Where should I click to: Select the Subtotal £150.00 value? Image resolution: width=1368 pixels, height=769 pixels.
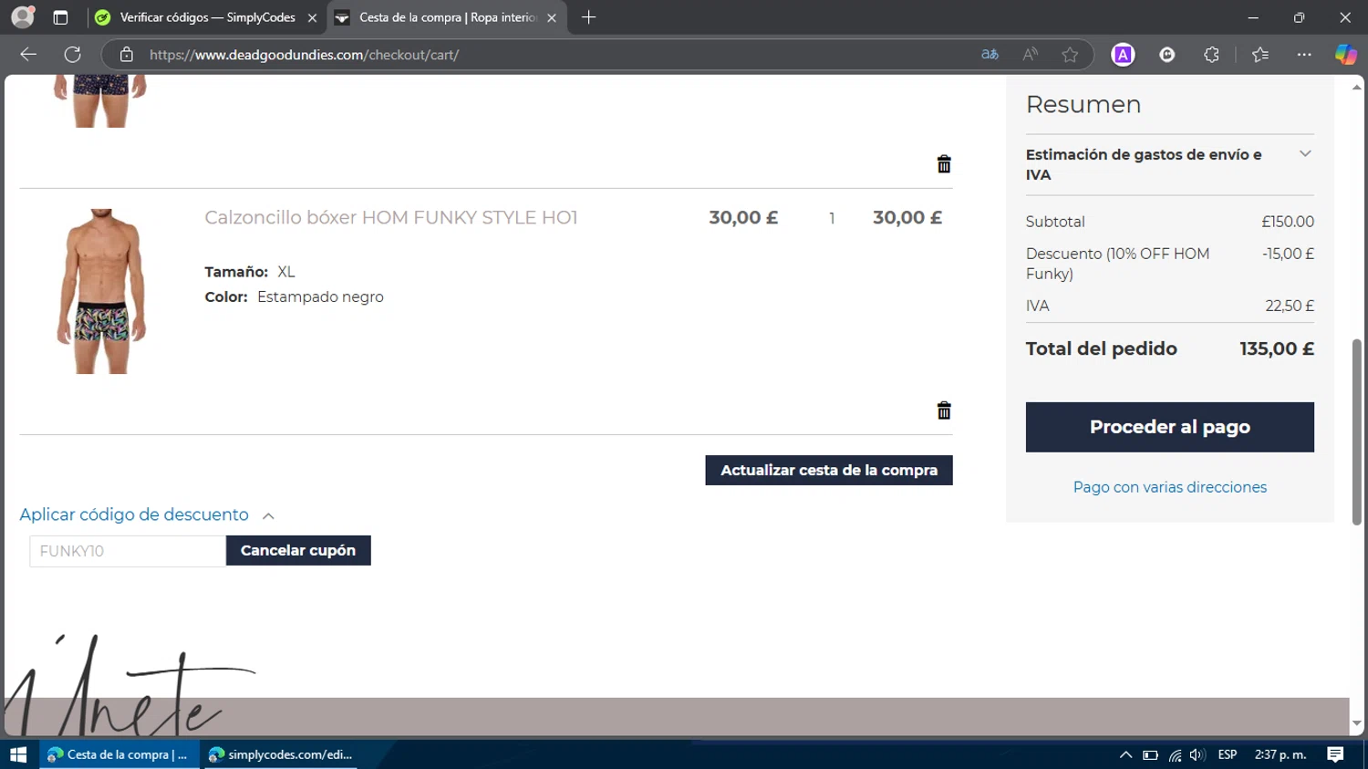pyautogui.click(x=1288, y=222)
